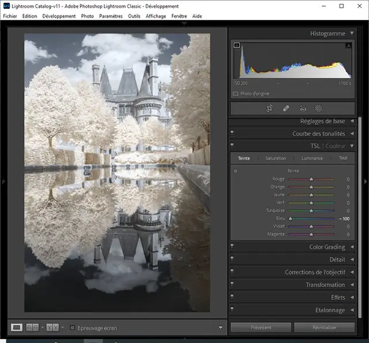Open the Aide menu

pos(197,16)
